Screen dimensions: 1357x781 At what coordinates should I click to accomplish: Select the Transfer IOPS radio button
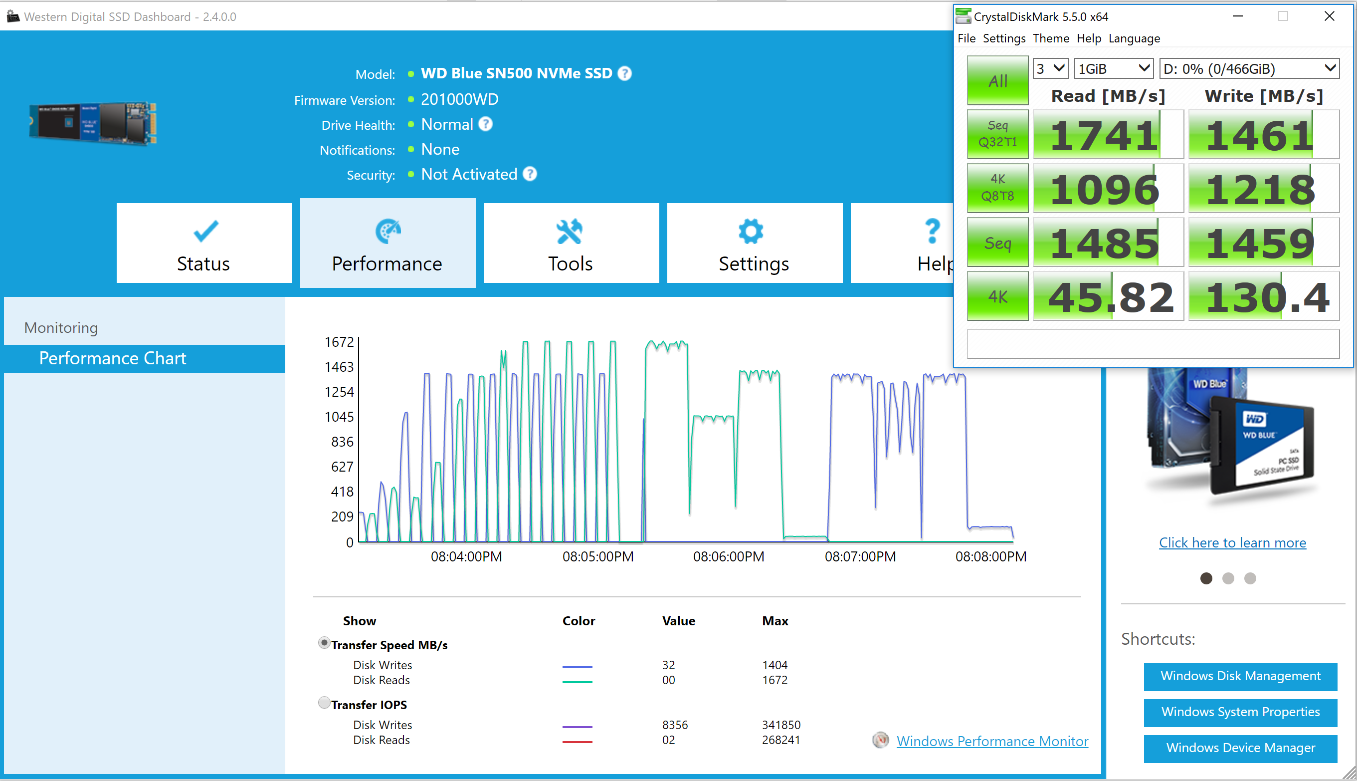click(x=324, y=702)
